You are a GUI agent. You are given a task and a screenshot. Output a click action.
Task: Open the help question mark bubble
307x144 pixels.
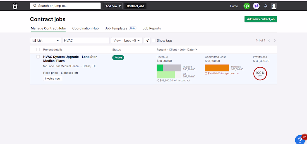click(x=300, y=140)
